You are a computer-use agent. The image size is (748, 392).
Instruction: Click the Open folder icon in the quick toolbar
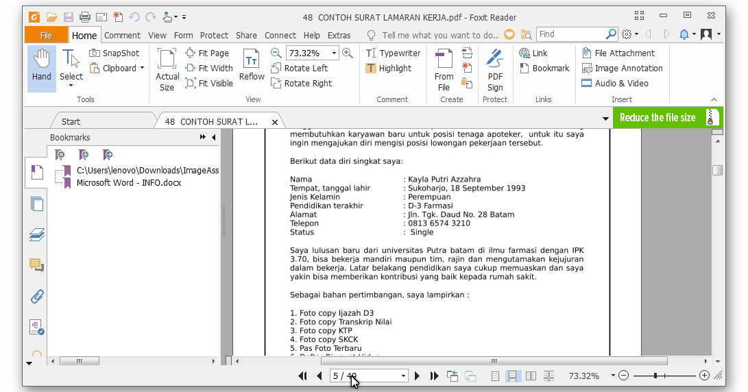pos(51,17)
